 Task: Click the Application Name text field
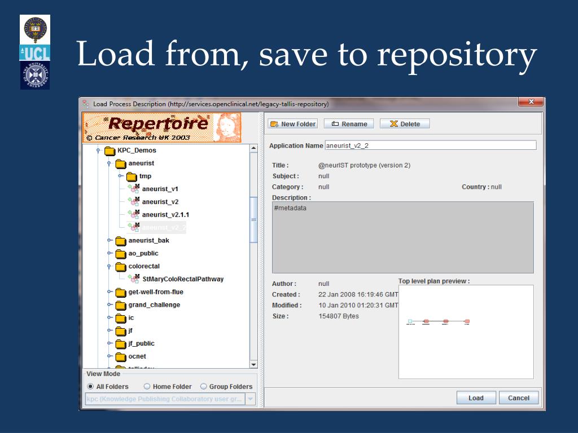[x=431, y=145]
